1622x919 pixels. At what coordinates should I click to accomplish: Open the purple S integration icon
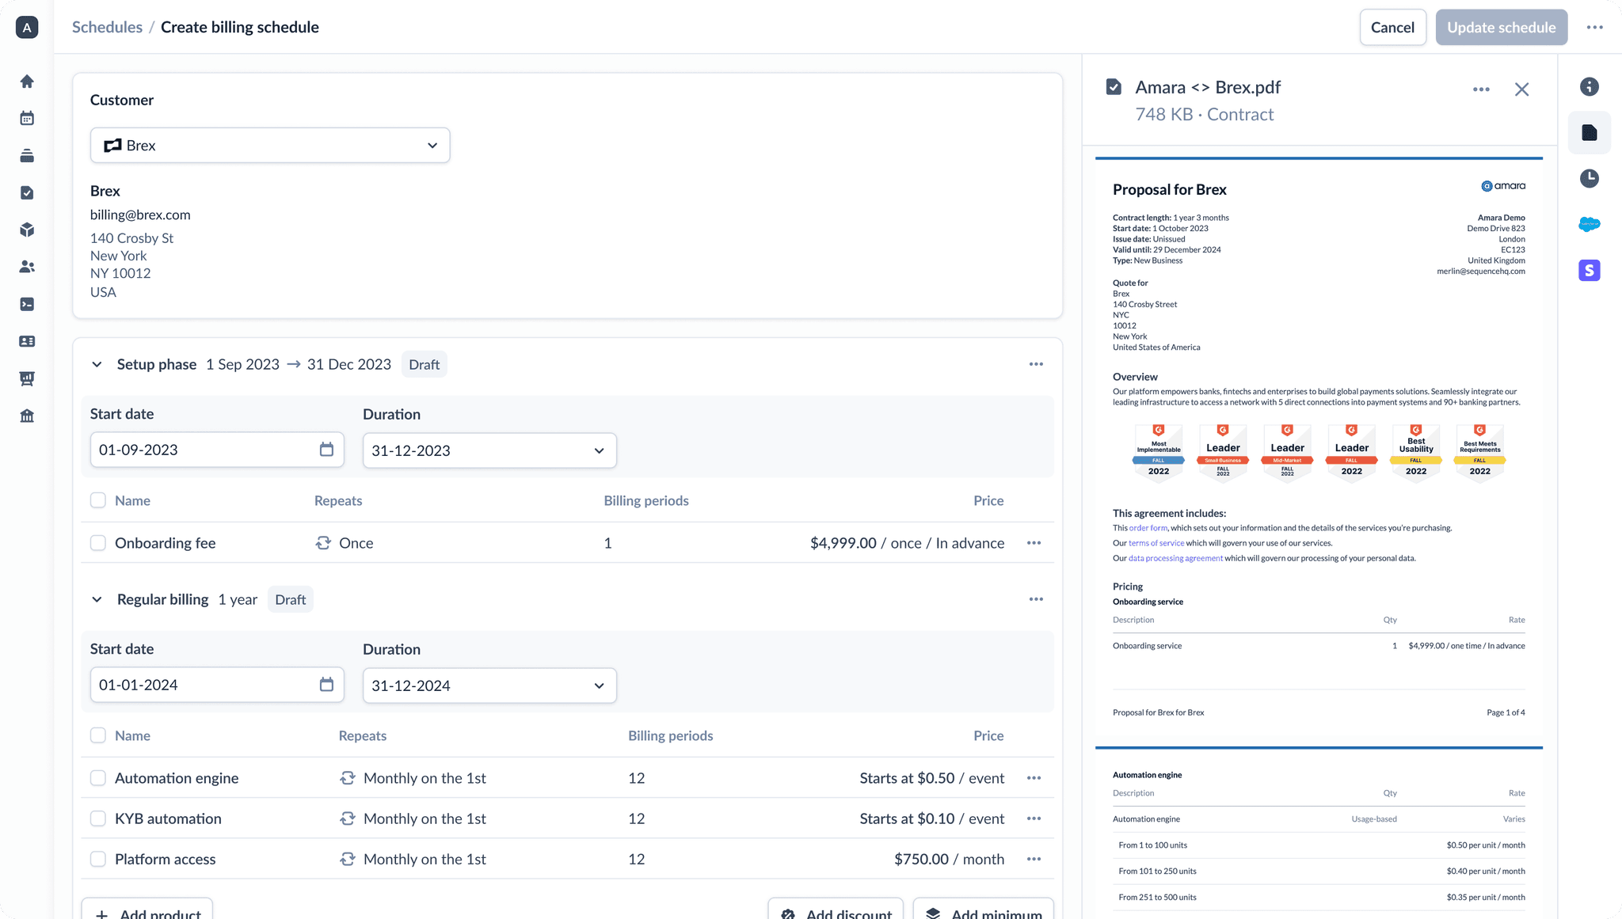tap(1590, 271)
